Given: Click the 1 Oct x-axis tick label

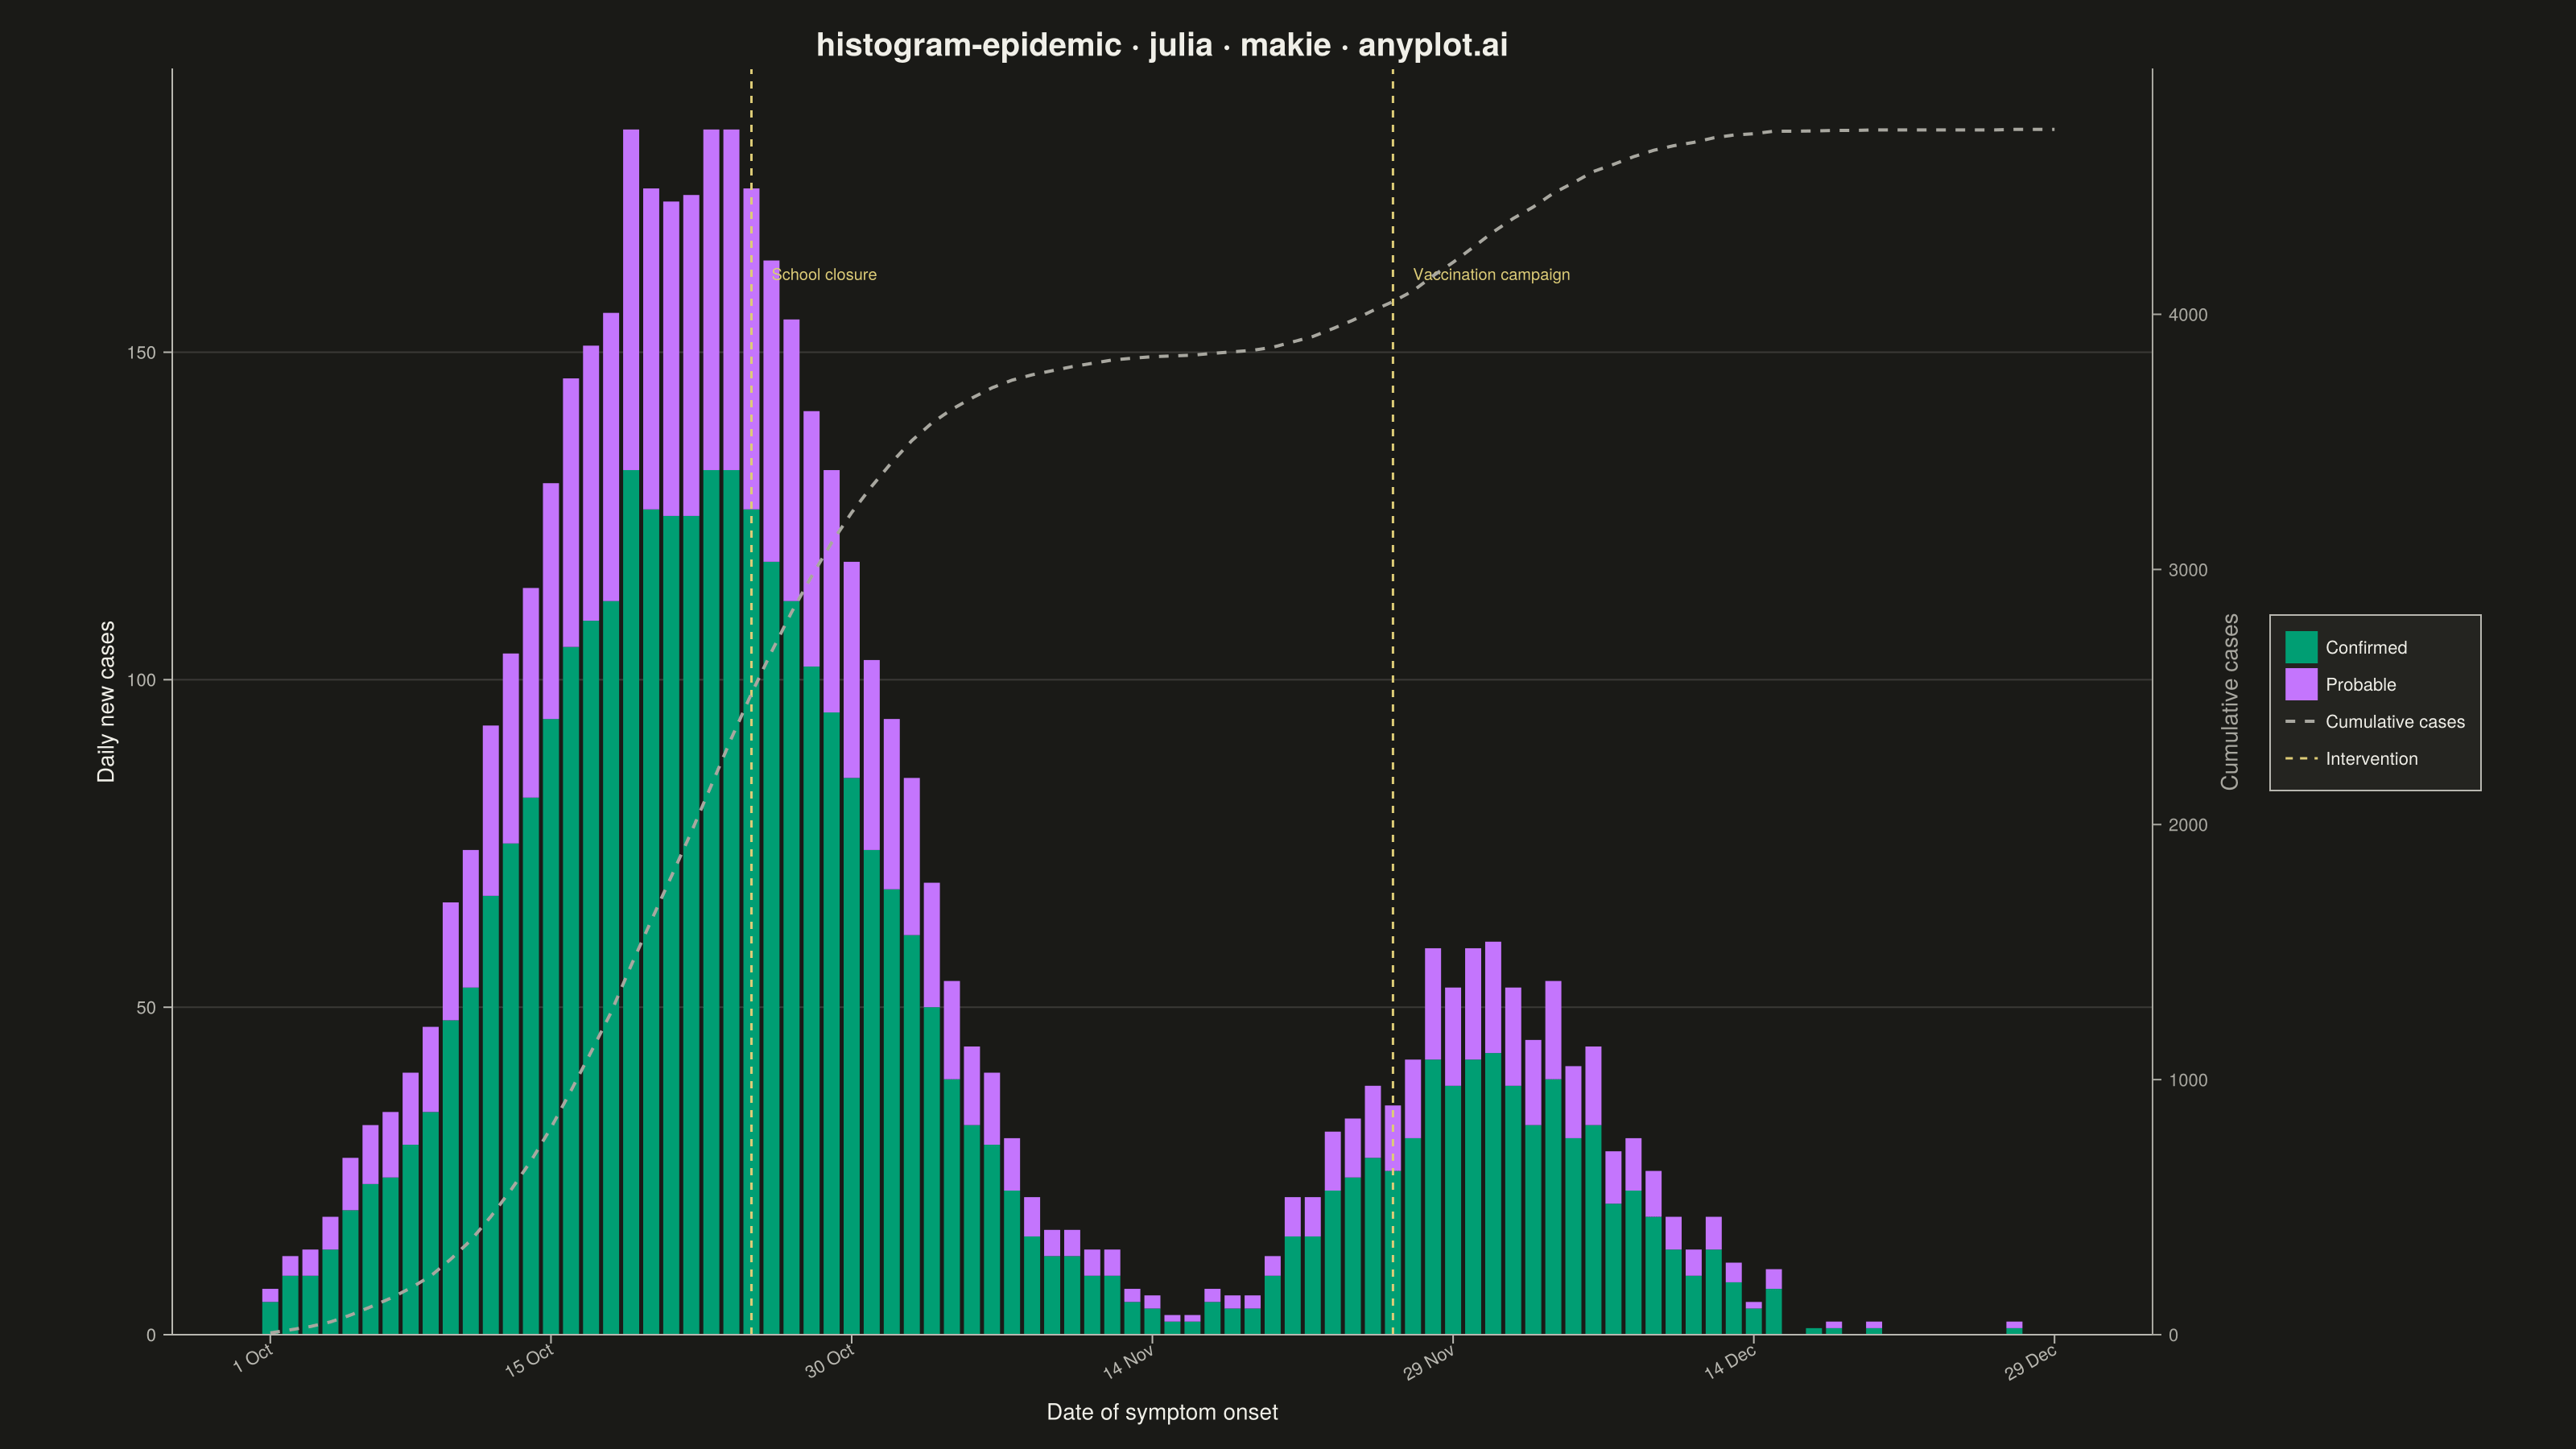Looking at the screenshot, I should (x=253, y=1359).
